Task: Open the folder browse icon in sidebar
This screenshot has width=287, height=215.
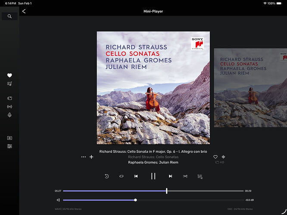Action: pos(9,138)
